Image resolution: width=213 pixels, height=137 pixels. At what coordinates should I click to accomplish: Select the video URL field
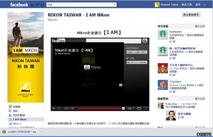137,62
